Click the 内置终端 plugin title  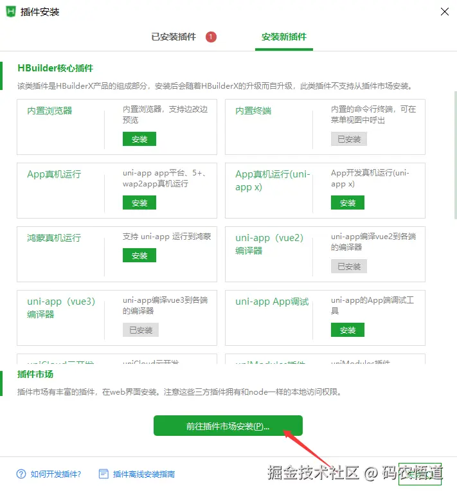click(x=253, y=111)
